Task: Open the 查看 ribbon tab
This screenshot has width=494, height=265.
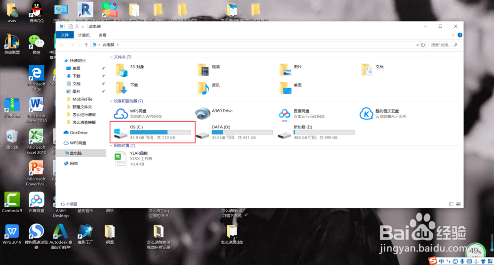Action: (x=103, y=35)
